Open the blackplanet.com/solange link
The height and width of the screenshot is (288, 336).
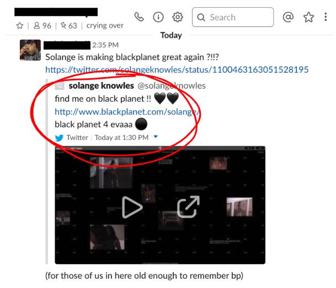point(127,112)
